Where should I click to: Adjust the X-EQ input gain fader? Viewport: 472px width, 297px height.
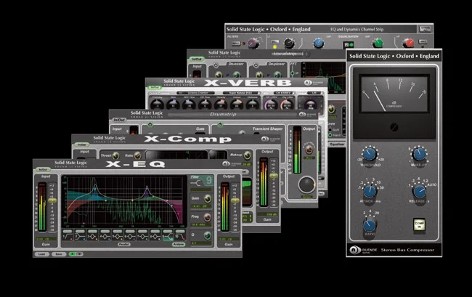52,200
